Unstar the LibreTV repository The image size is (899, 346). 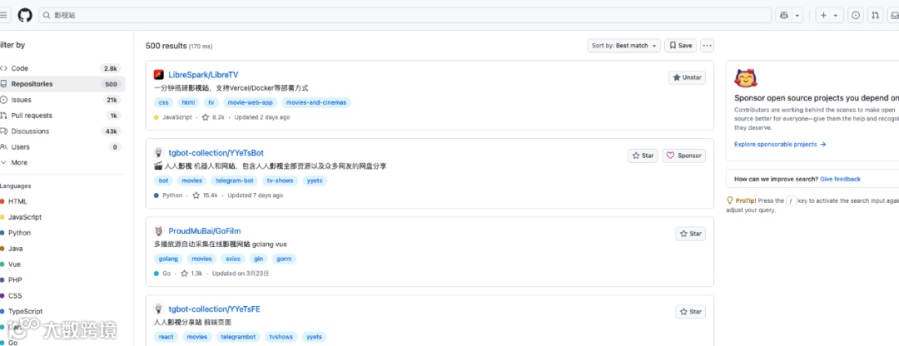tap(687, 78)
